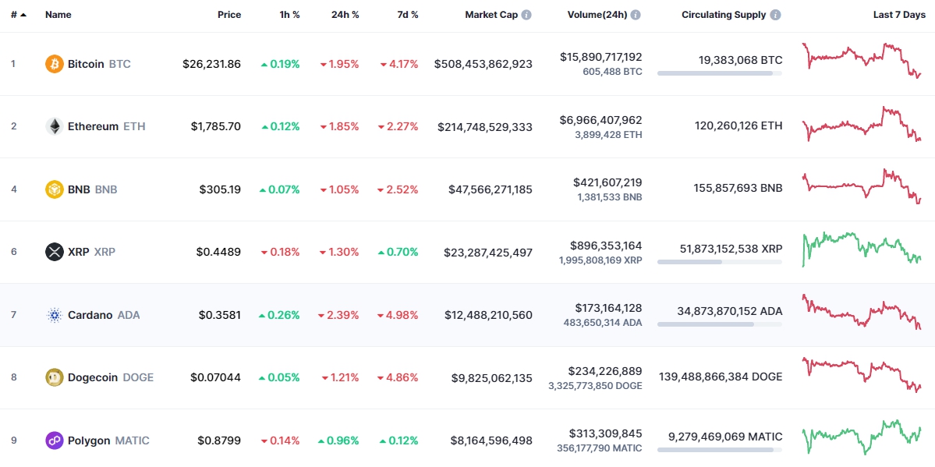Viewport: 935px width, 467px height.
Task: Click Bitcoin 7d change 4.17%
Action: (399, 64)
